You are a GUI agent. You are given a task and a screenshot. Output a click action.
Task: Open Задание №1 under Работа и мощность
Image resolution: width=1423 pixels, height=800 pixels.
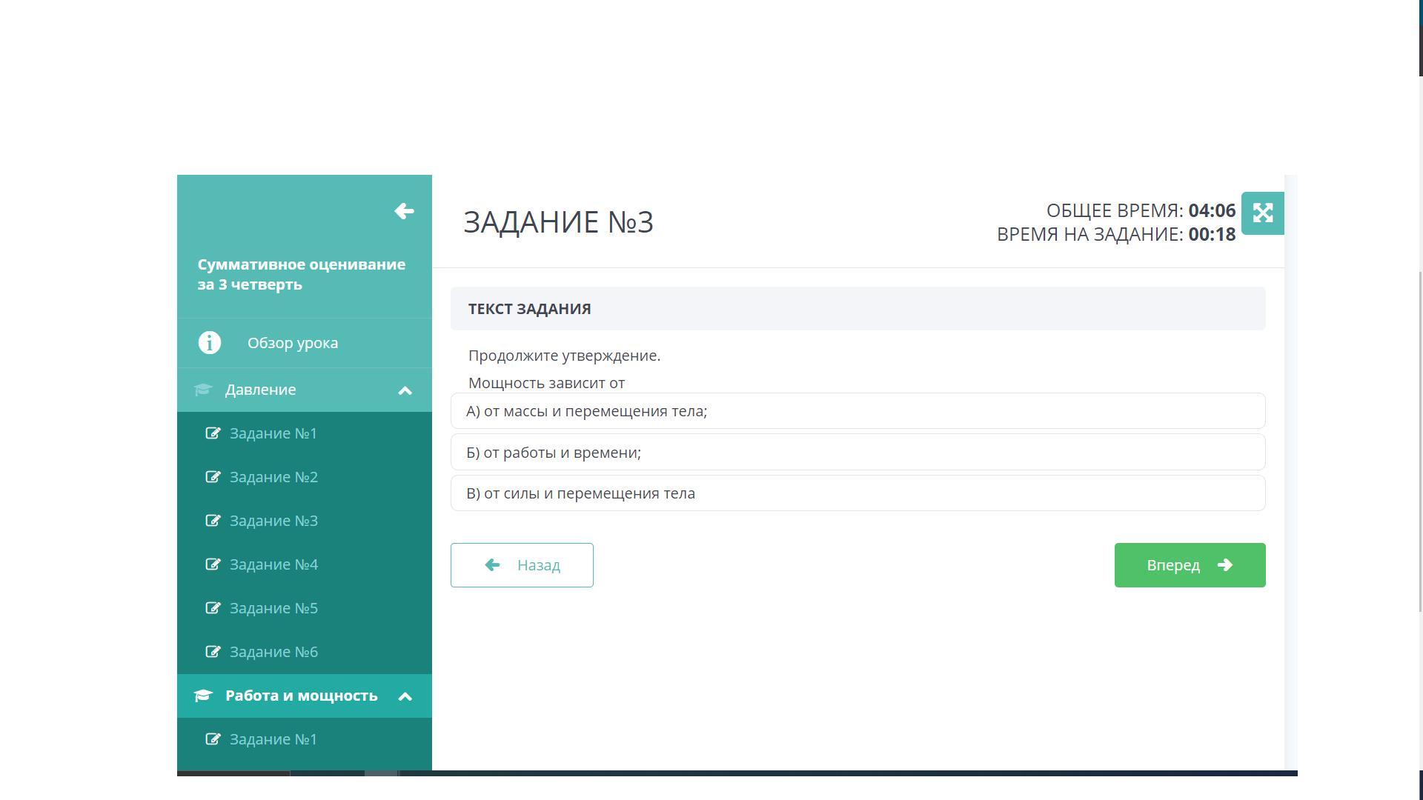[x=273, y=739]
